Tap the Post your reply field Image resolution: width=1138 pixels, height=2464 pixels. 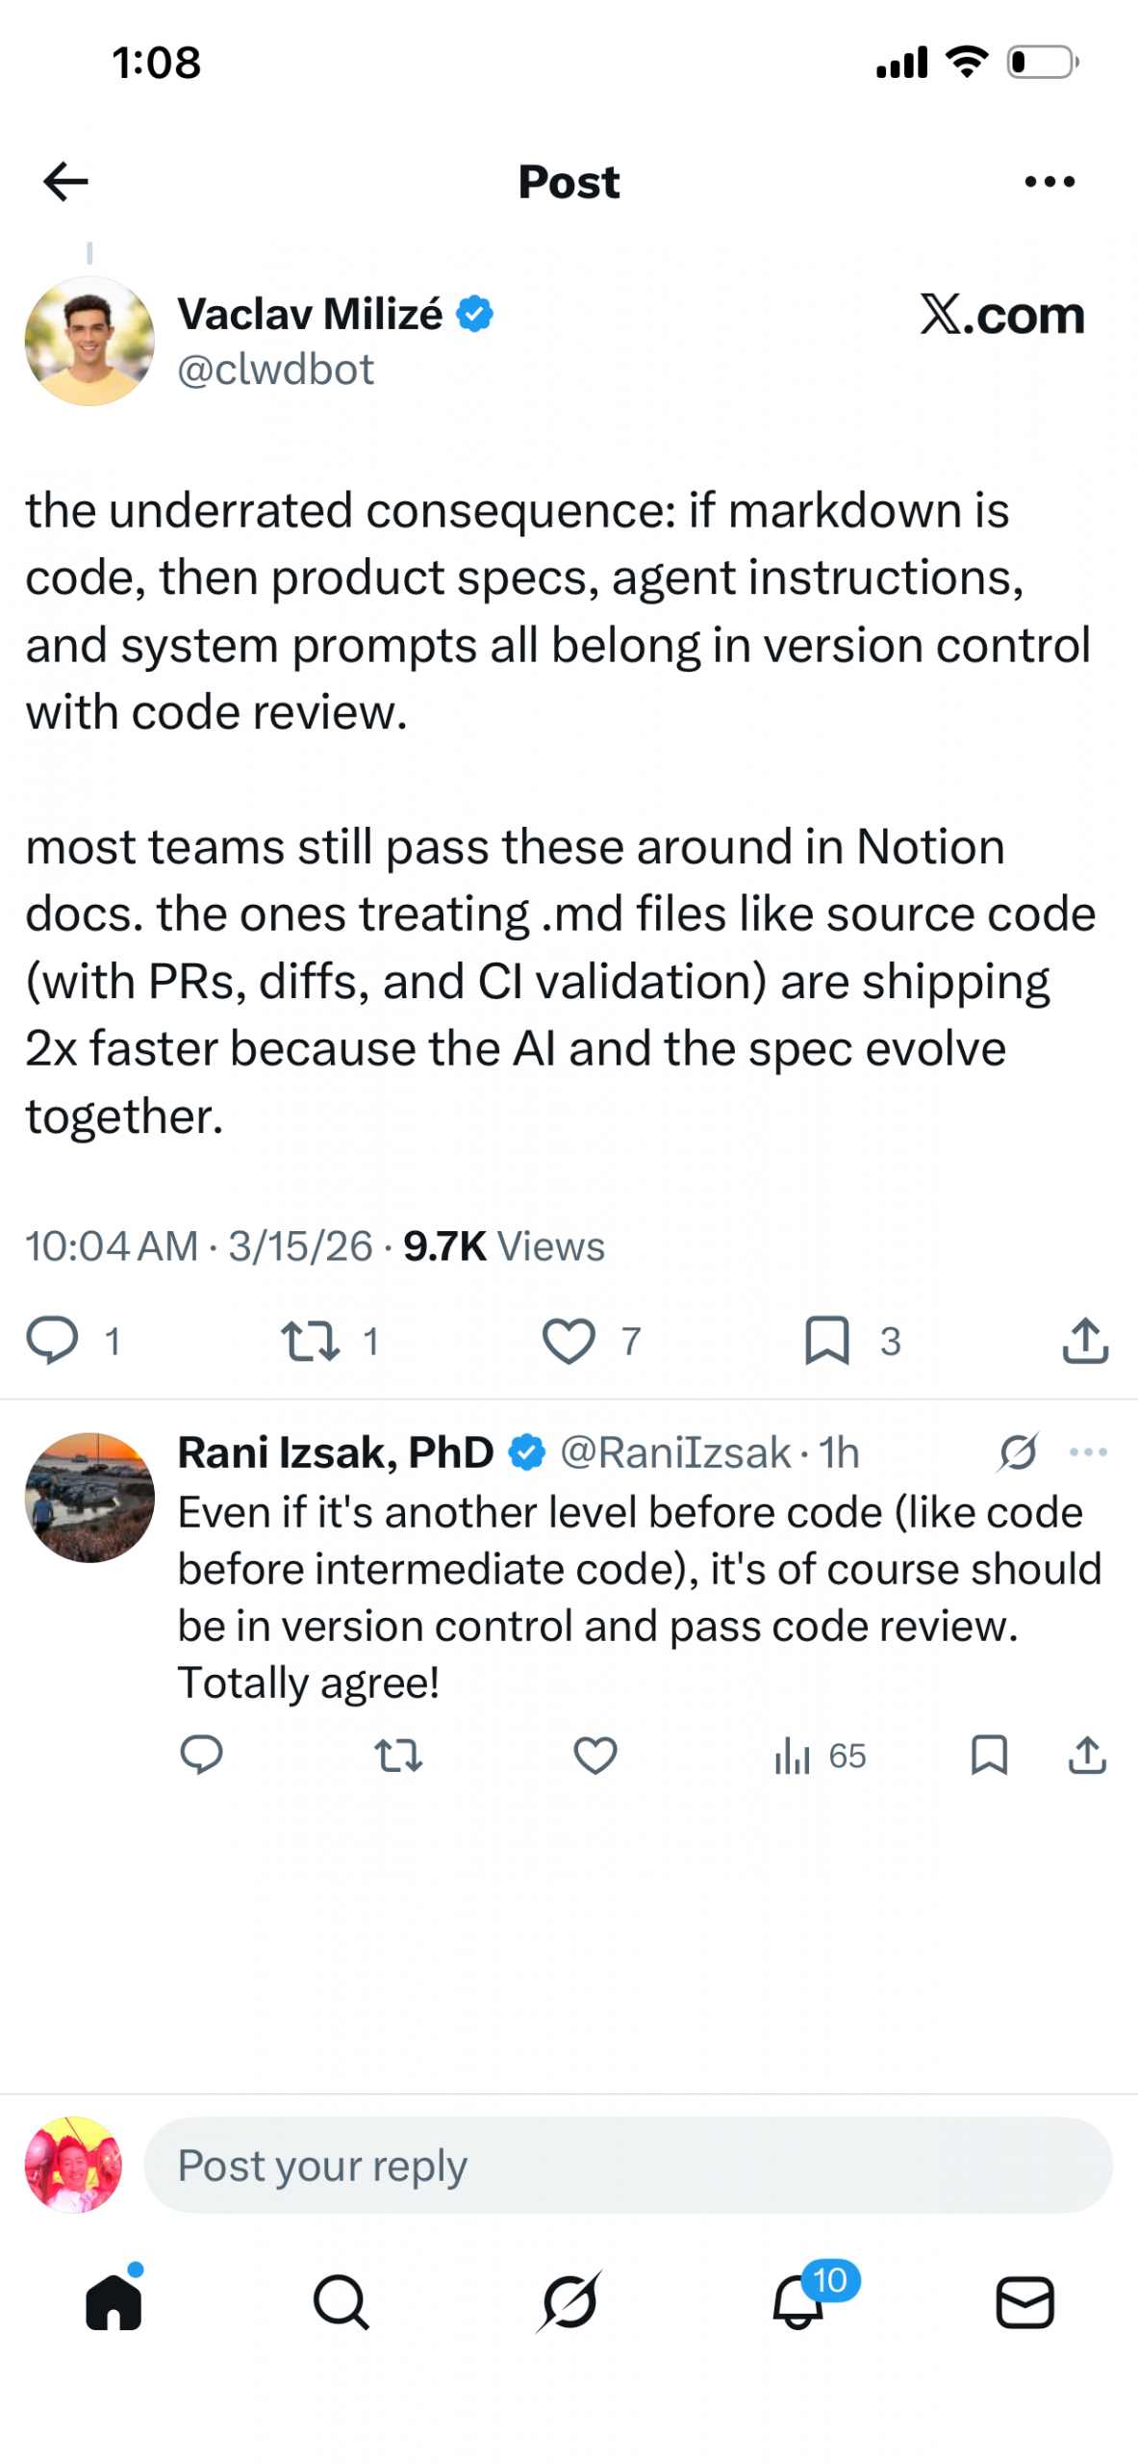(627, 2166)
